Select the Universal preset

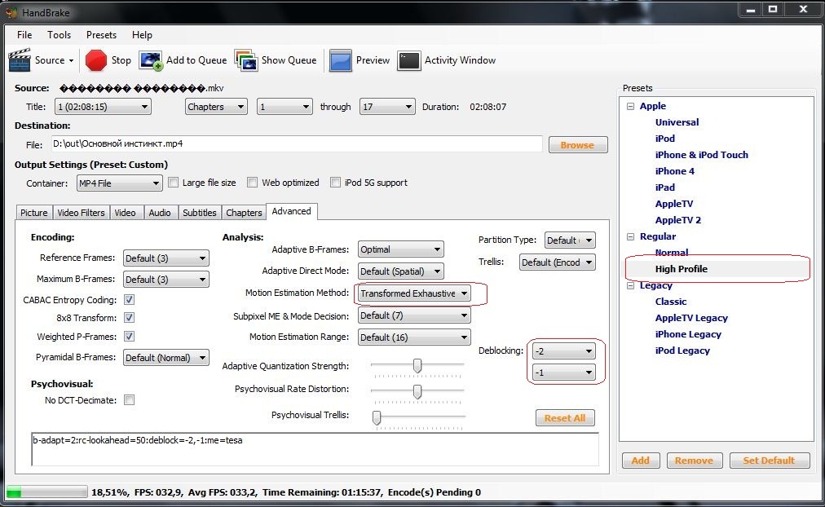click(x=677, y=122)
